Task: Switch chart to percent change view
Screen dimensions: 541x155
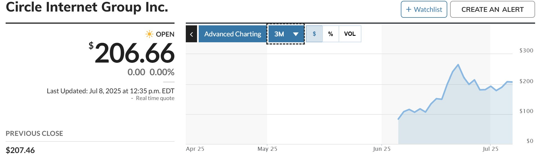Action: tap(331, 34)
